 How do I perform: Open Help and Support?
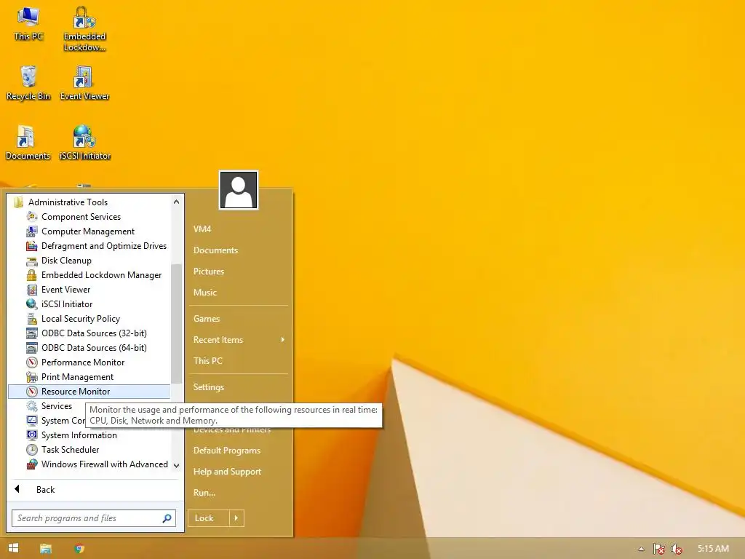tap(227, 472)
